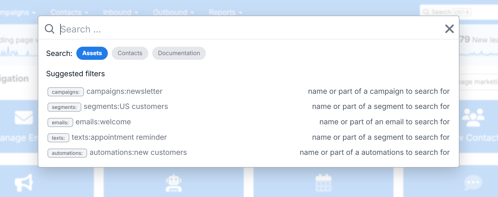Open the Contacts dropdown menu
This screenshot has height=197, width=498.
(x=69, y=12)
